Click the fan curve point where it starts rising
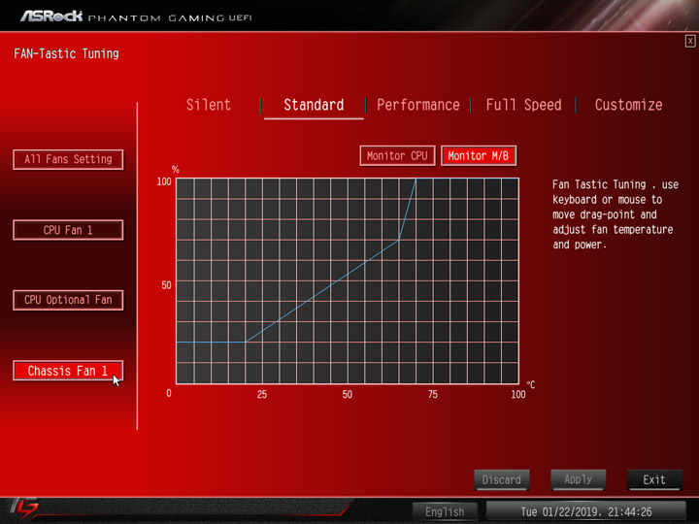 [246, 343]
